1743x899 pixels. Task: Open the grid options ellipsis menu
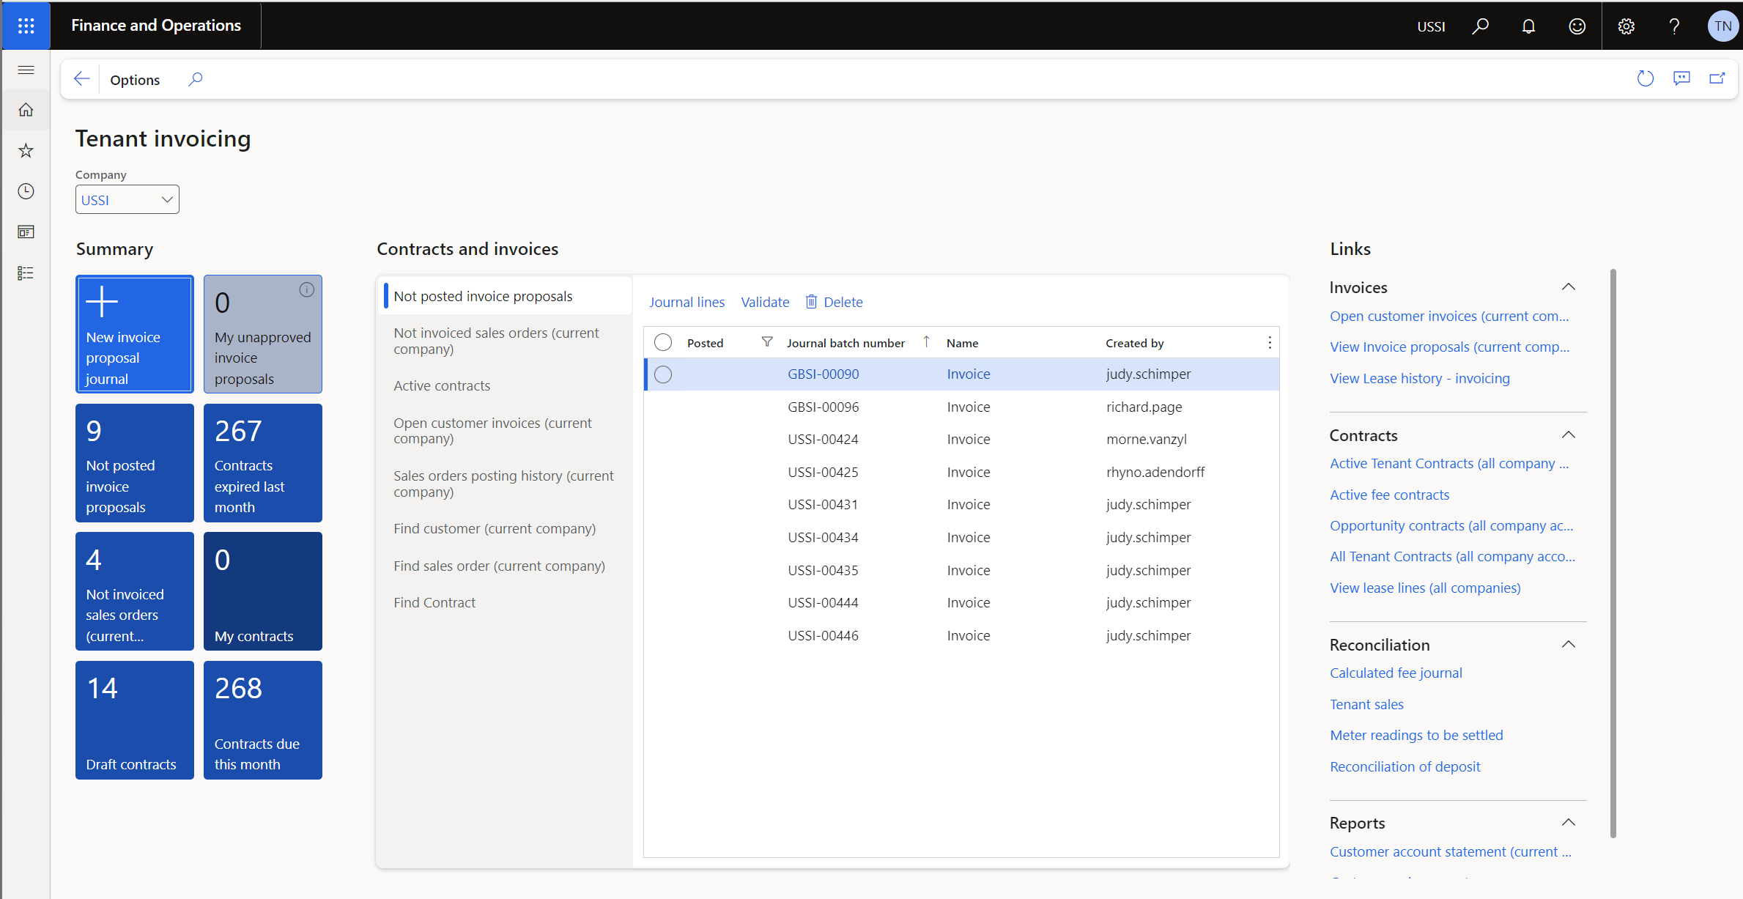tap(1270, 341)
